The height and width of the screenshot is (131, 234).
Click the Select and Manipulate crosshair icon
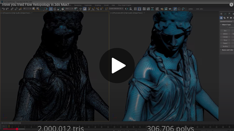tap(81, 9)
